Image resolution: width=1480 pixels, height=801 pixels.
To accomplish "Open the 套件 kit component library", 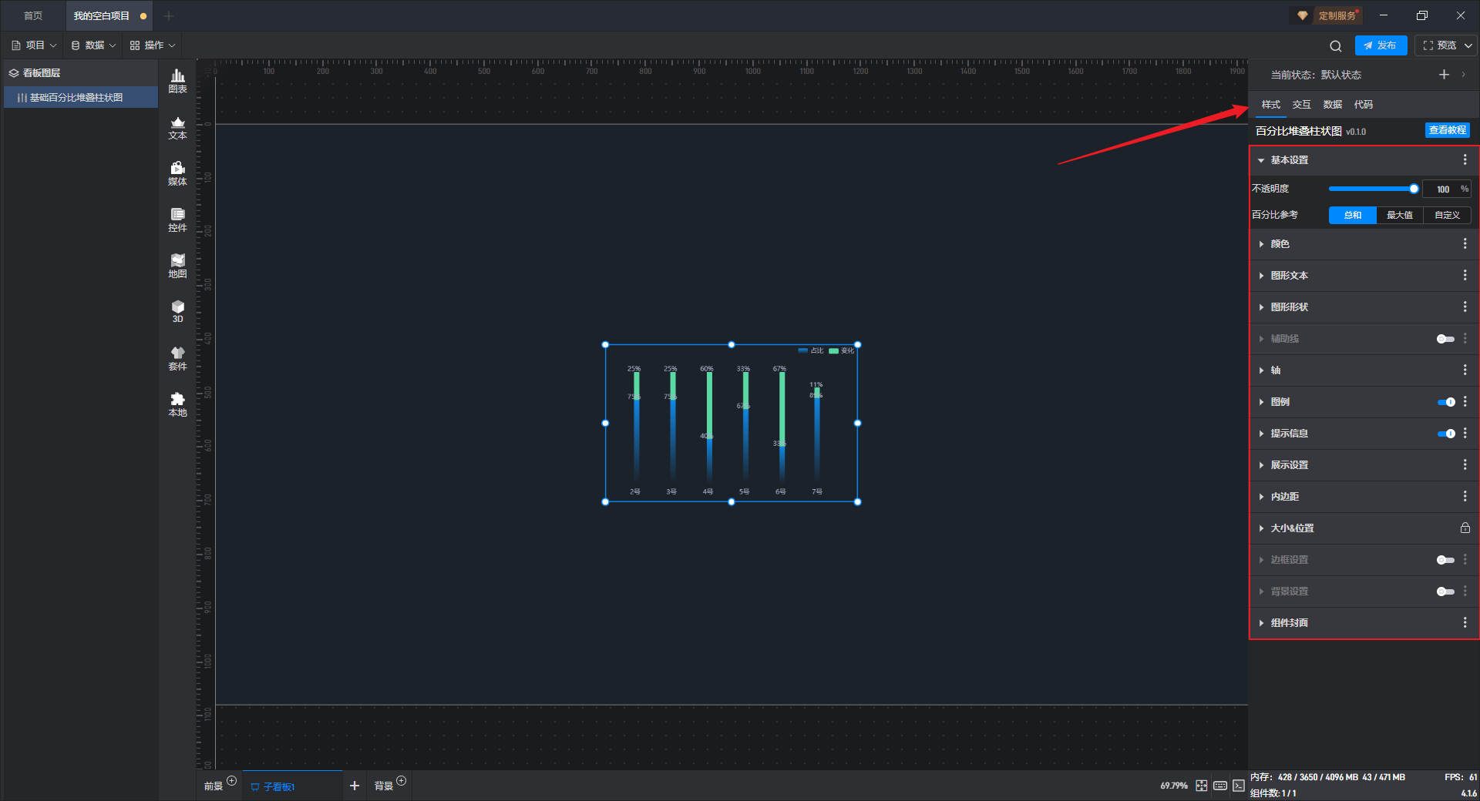I will tap(177, 358).
